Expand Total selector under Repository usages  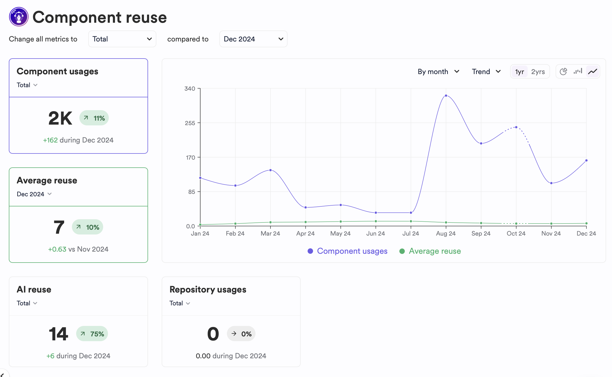tap(180, 303)
